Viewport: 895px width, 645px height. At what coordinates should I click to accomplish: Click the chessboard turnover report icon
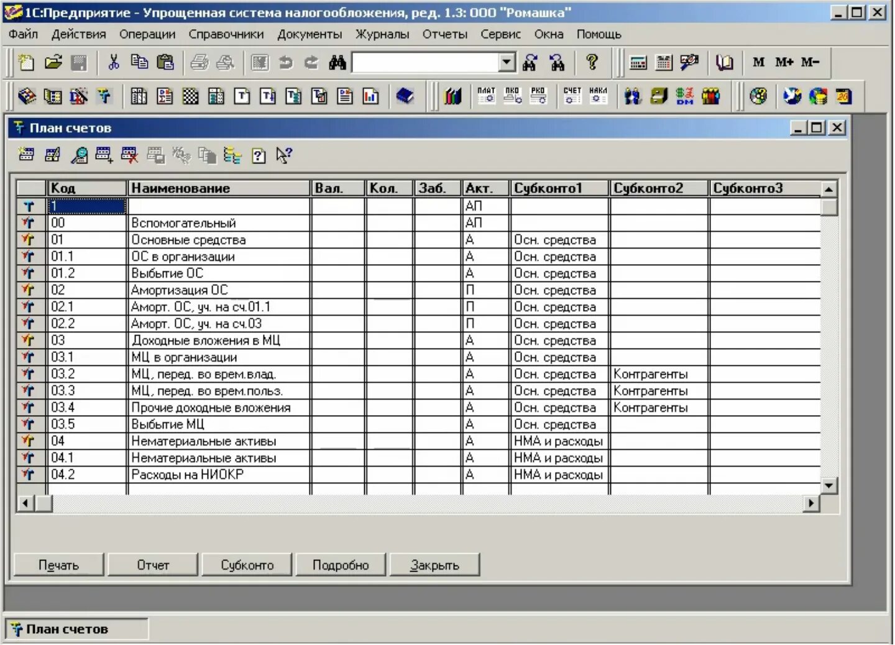190,96
